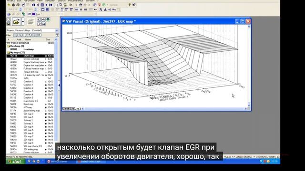
Task: Select the VW Passat (Original) project node
Action: coord(18,43)
